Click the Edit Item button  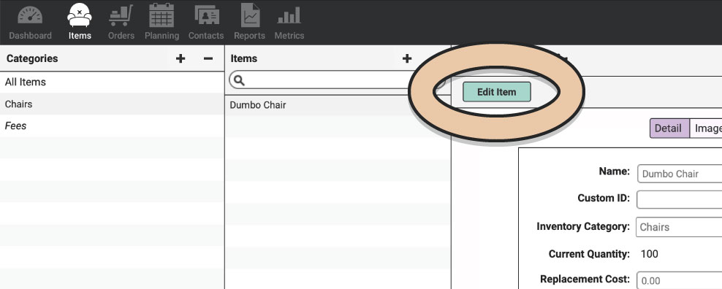[496, 91]
